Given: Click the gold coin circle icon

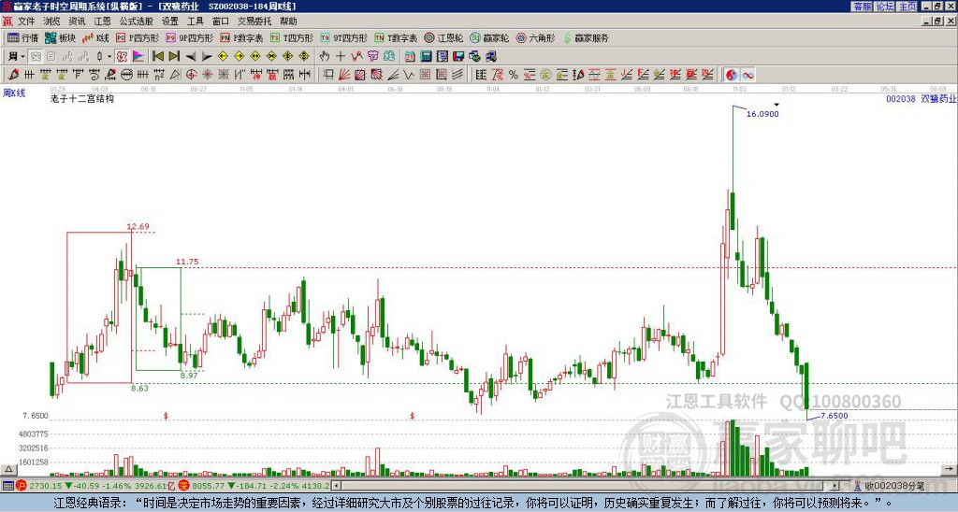Looking at the screenshot, I should point(545,75).
